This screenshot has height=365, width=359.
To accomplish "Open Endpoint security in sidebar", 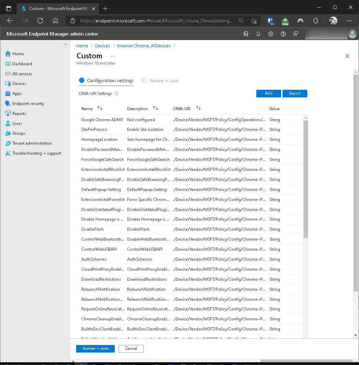I will 24,104.
